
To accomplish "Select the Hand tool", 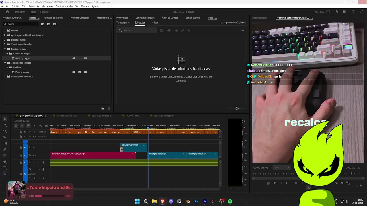I will pyautogui.click(x=5, y=162).
